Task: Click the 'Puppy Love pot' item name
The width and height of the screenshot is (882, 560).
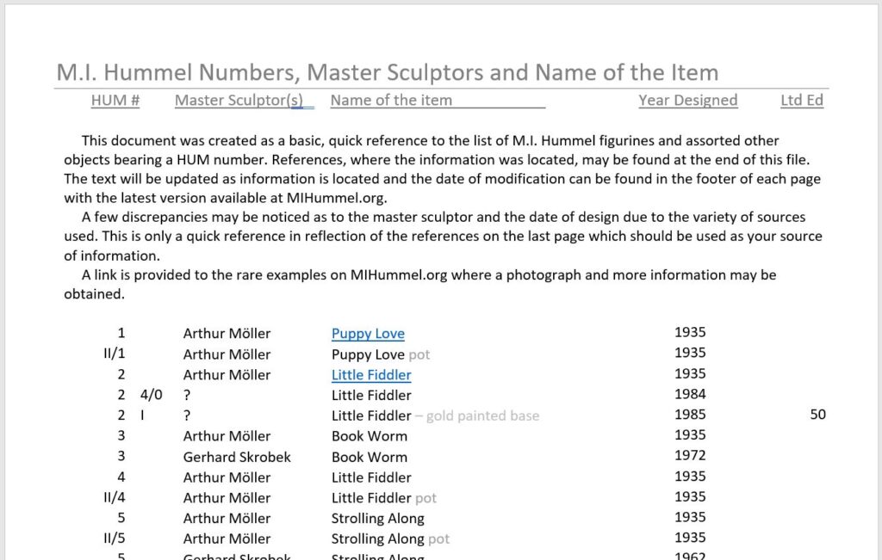Action: tap(380, 354)
